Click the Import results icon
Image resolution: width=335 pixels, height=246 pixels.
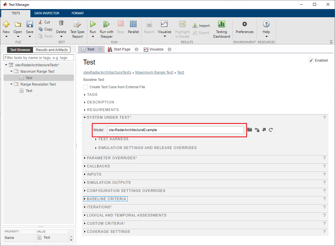[x=195, y=26]
